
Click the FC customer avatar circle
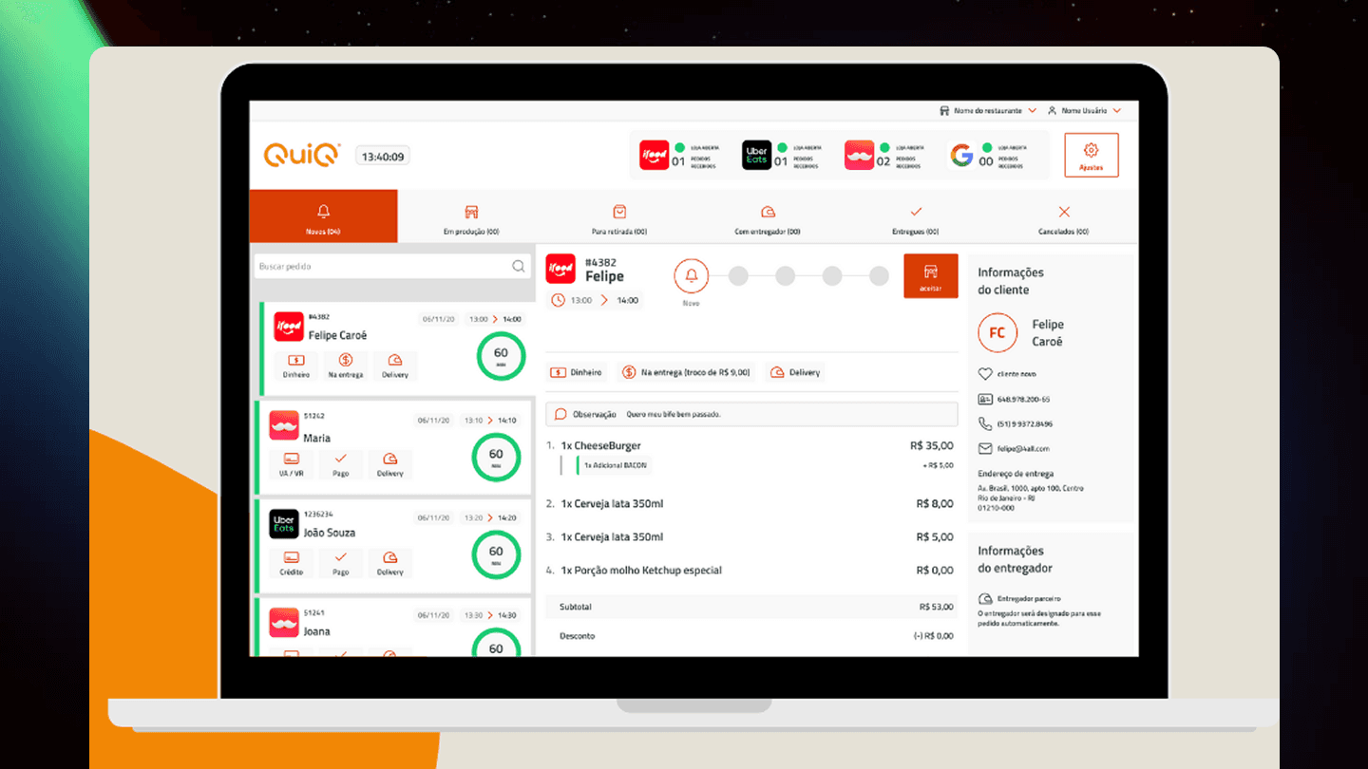(x=997, y=333)
